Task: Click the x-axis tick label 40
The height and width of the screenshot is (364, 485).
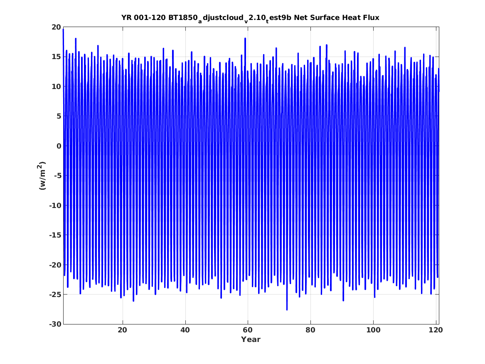Action: pyautogui.click(x=185, y=330)
